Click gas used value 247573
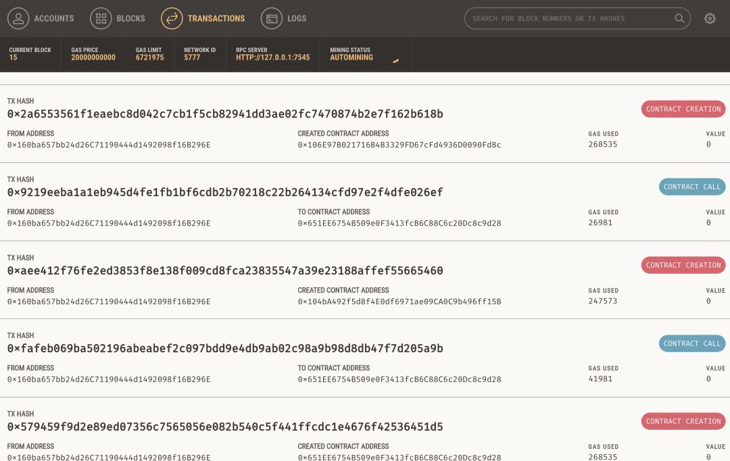 (602, 301)
